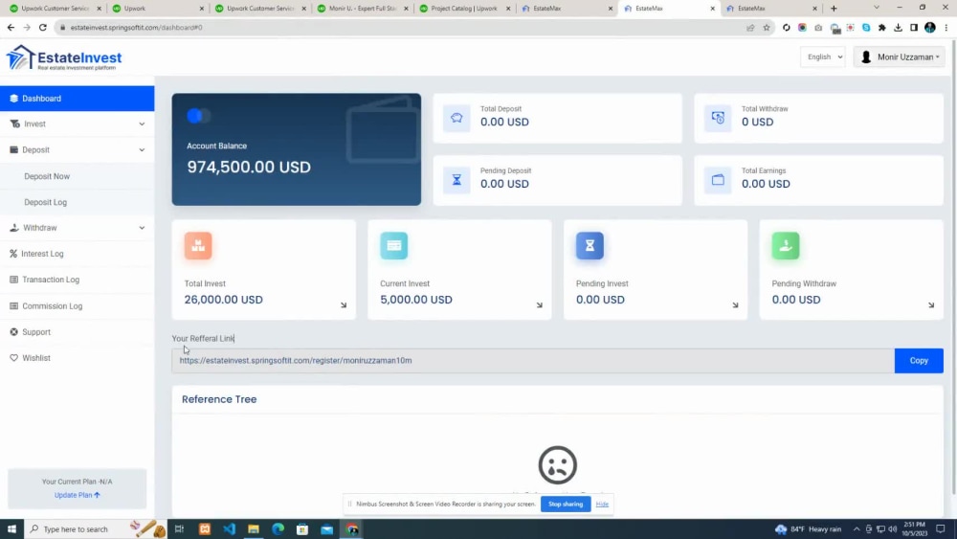This screenshot has width=957, height=539.
Task: Click Update Plan link
Action: pos(77,495)
